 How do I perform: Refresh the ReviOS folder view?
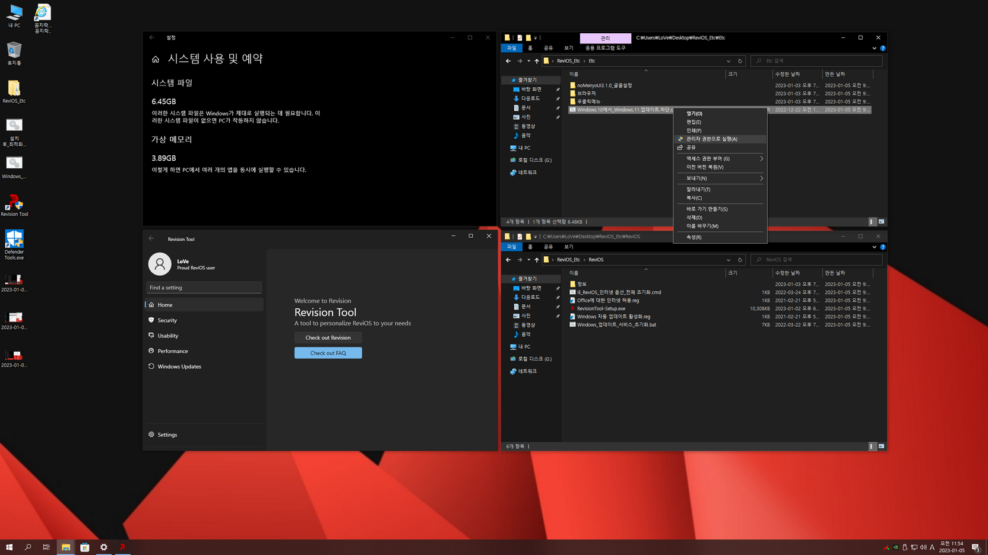coord(740,260)
